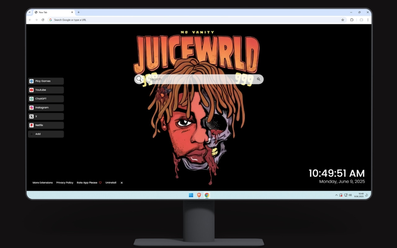Open a new tab with plus button
397x248 pixels.
(78, 12)
